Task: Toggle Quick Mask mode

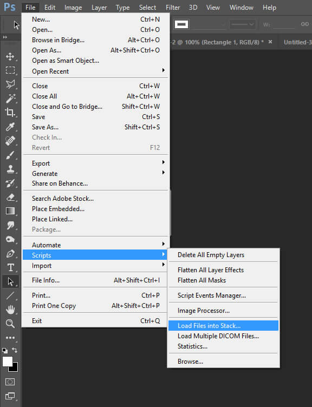Action: coord(10,382)
